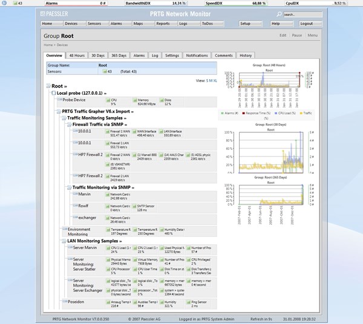Viewport: 363px width, 324px height.
Task: Switch view size to XL
Action: (x=215, y=80)
